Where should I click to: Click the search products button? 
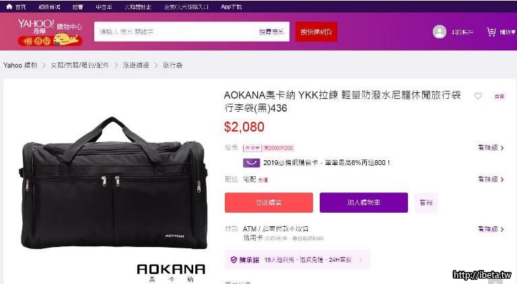tap(271, 32)
